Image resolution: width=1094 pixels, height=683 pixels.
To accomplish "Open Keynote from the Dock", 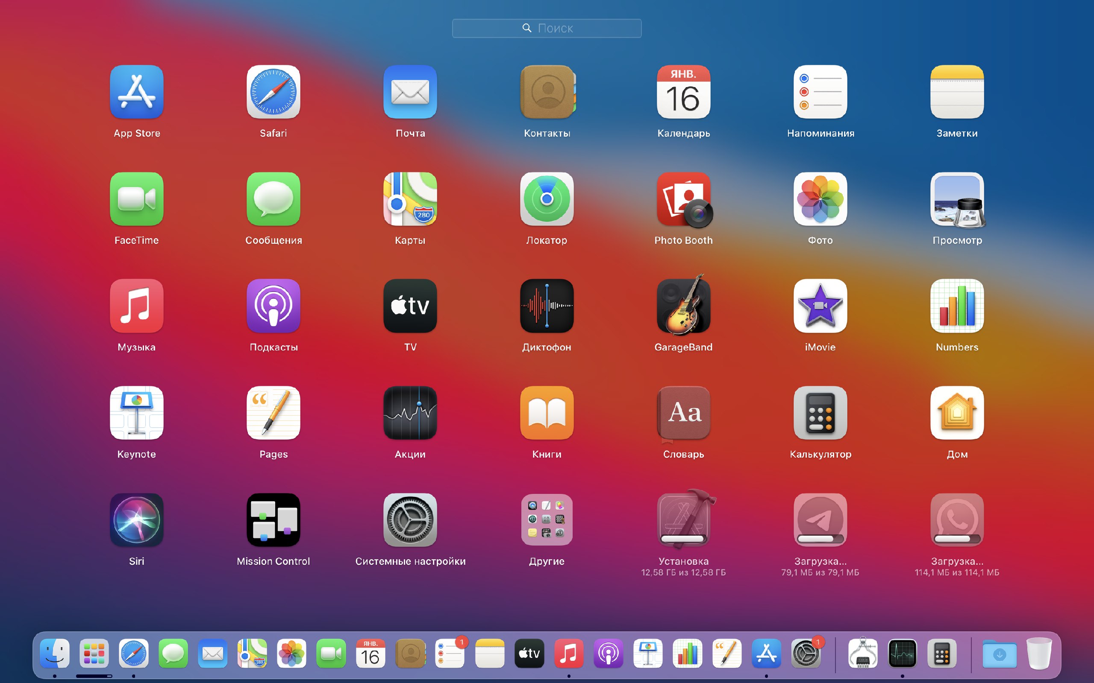I will (648, 653).
